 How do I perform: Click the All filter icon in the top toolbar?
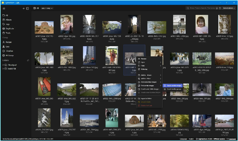[34, 8]
